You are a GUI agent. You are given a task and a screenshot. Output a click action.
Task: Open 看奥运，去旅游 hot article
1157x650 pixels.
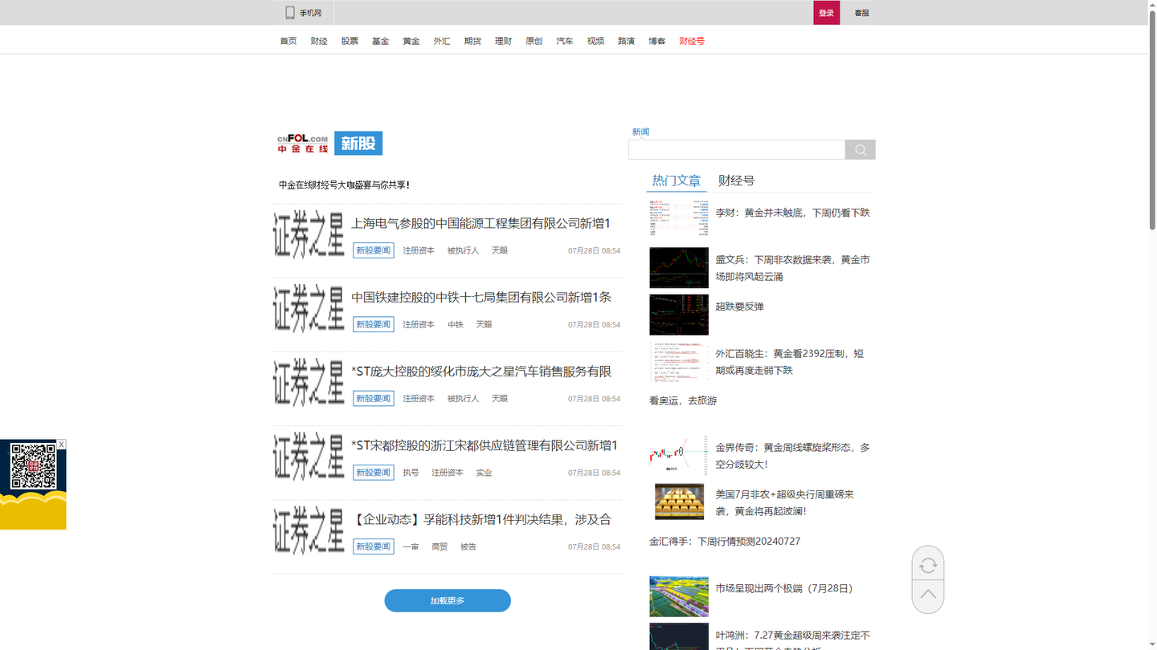pos(683,400)
